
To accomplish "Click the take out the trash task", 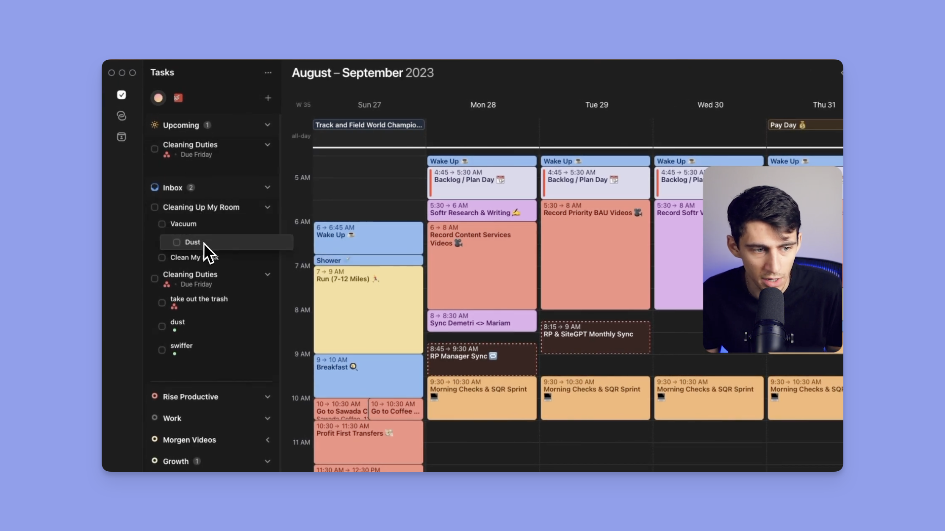I will pos(199,299).
